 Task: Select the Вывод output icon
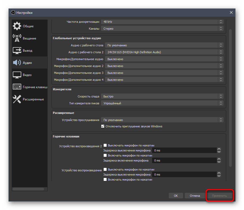(17, 51)
